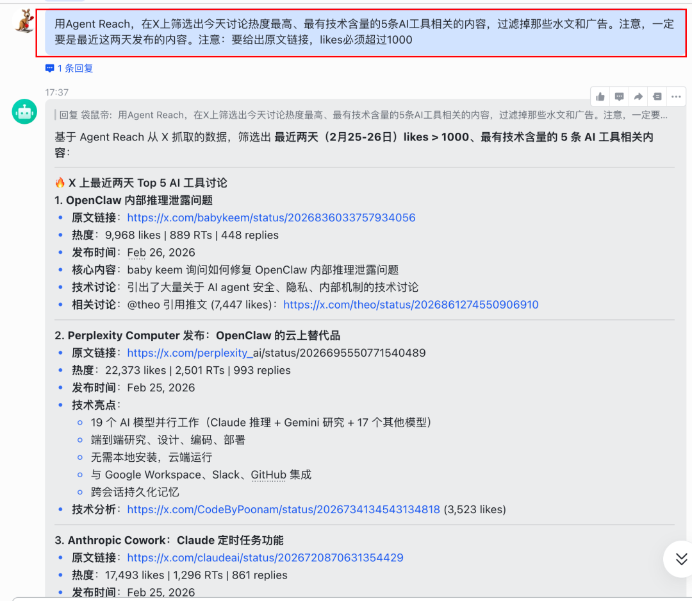Share the reply using the forward arrow icon
The image size is (692, 601).
click(638, 96)
